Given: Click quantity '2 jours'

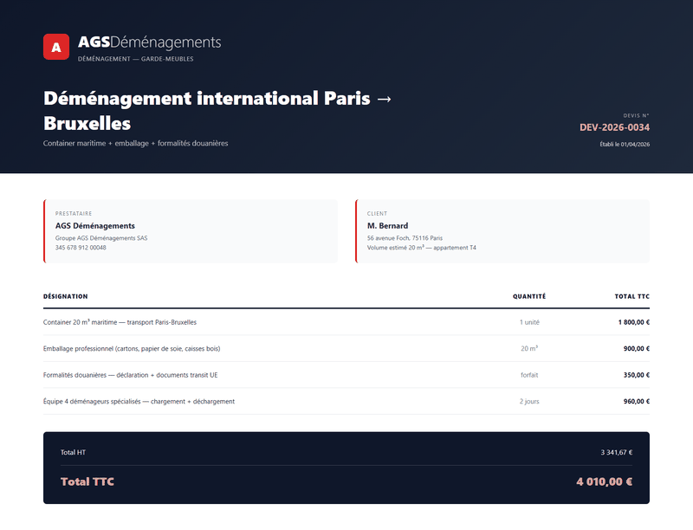Looking at the screenshot, I should [529, 402].
